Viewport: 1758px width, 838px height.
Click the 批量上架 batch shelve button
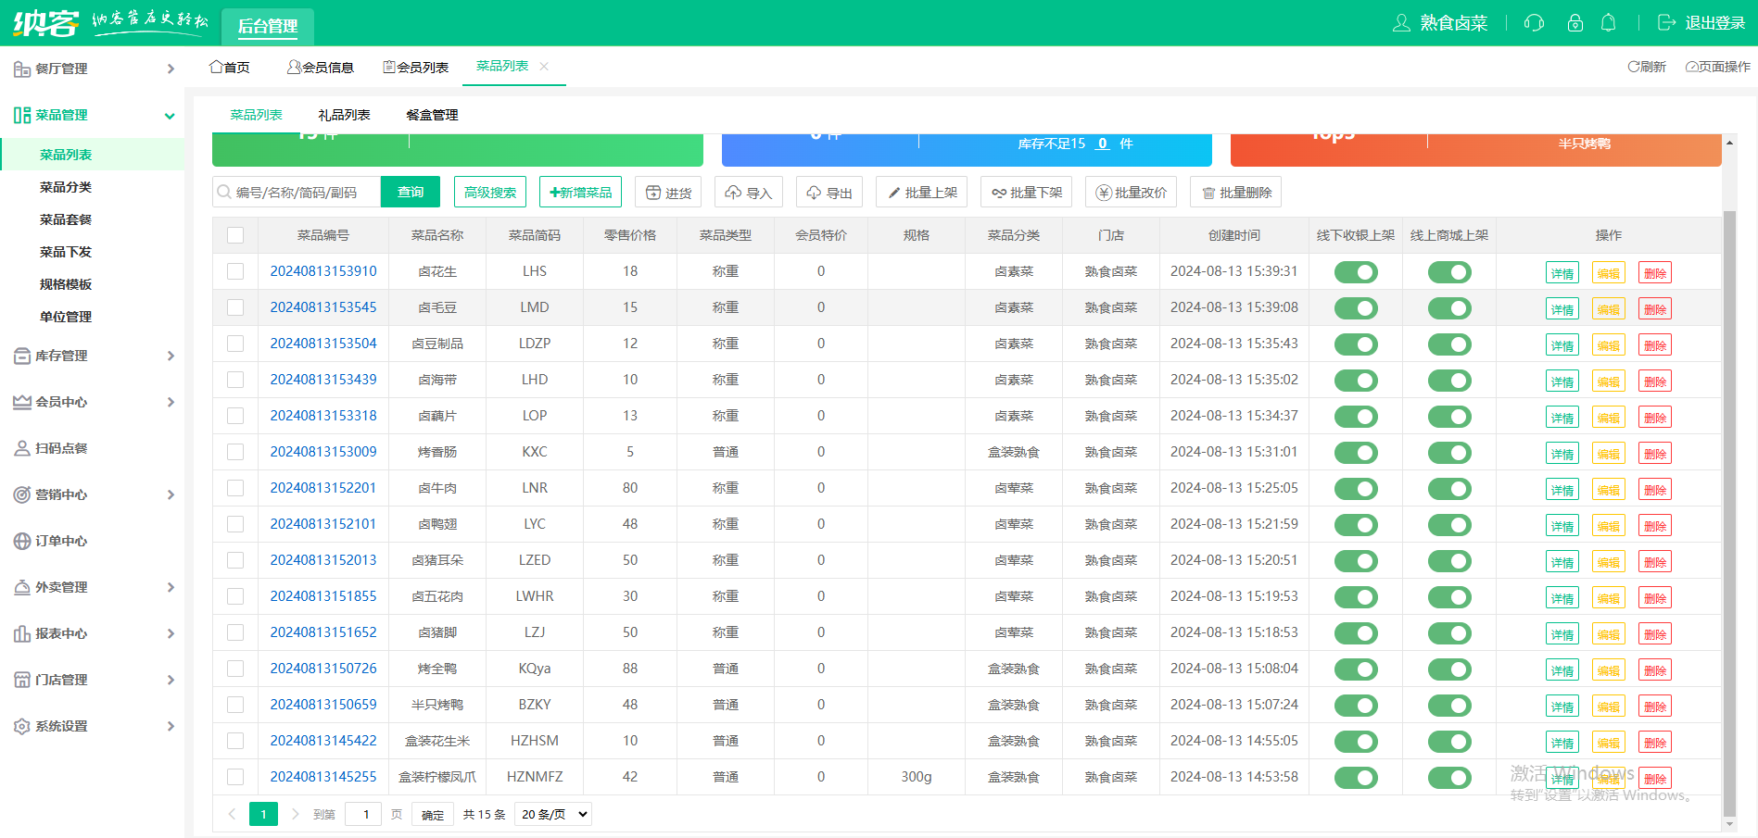[922, 193]
